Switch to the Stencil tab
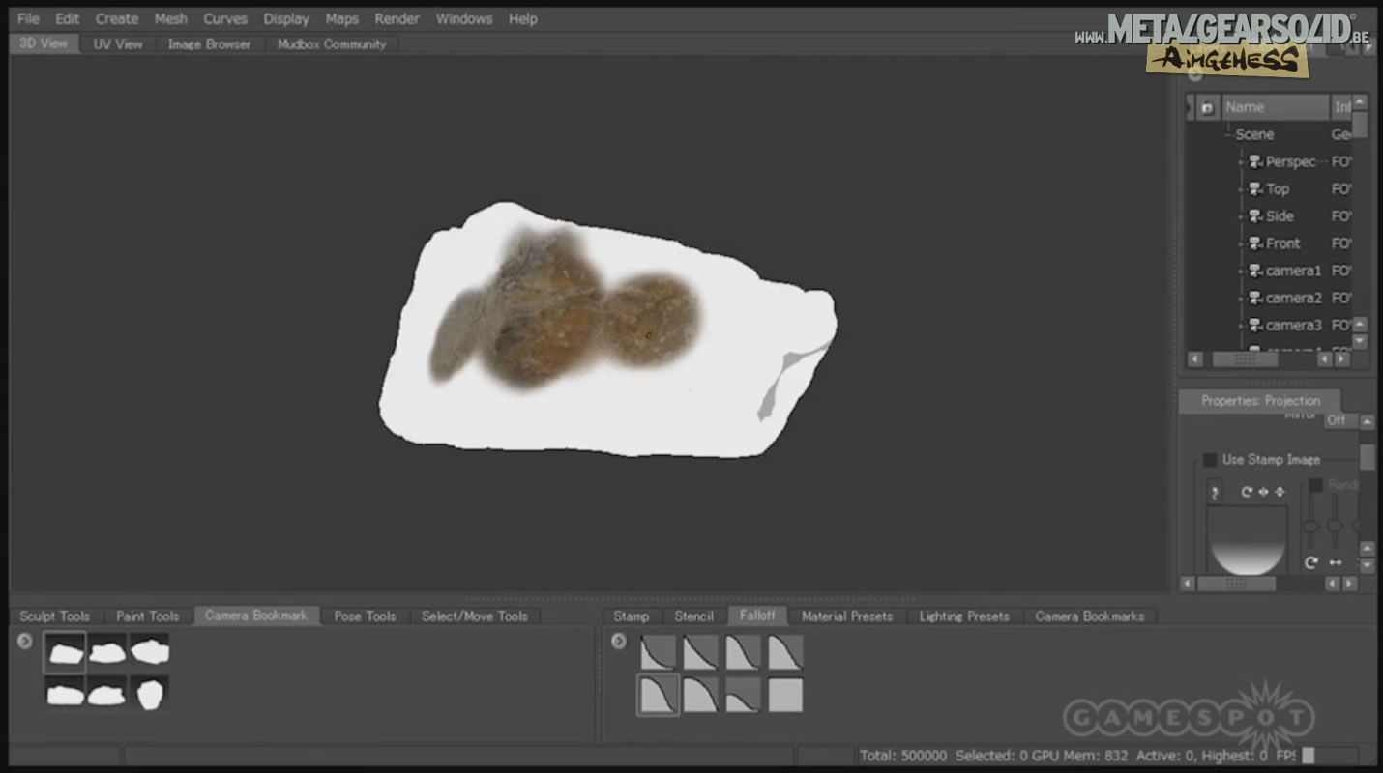This screenshot has height=773, width=1383. pyautogui.click(x=693, y=616)
